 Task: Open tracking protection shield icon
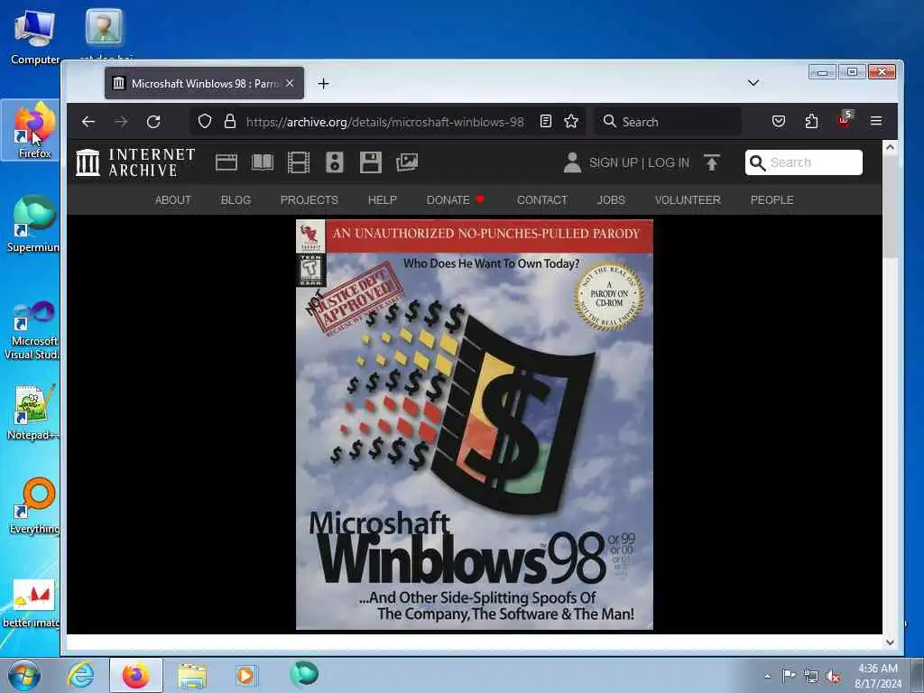pyautogui.click(x=205, y=122)
